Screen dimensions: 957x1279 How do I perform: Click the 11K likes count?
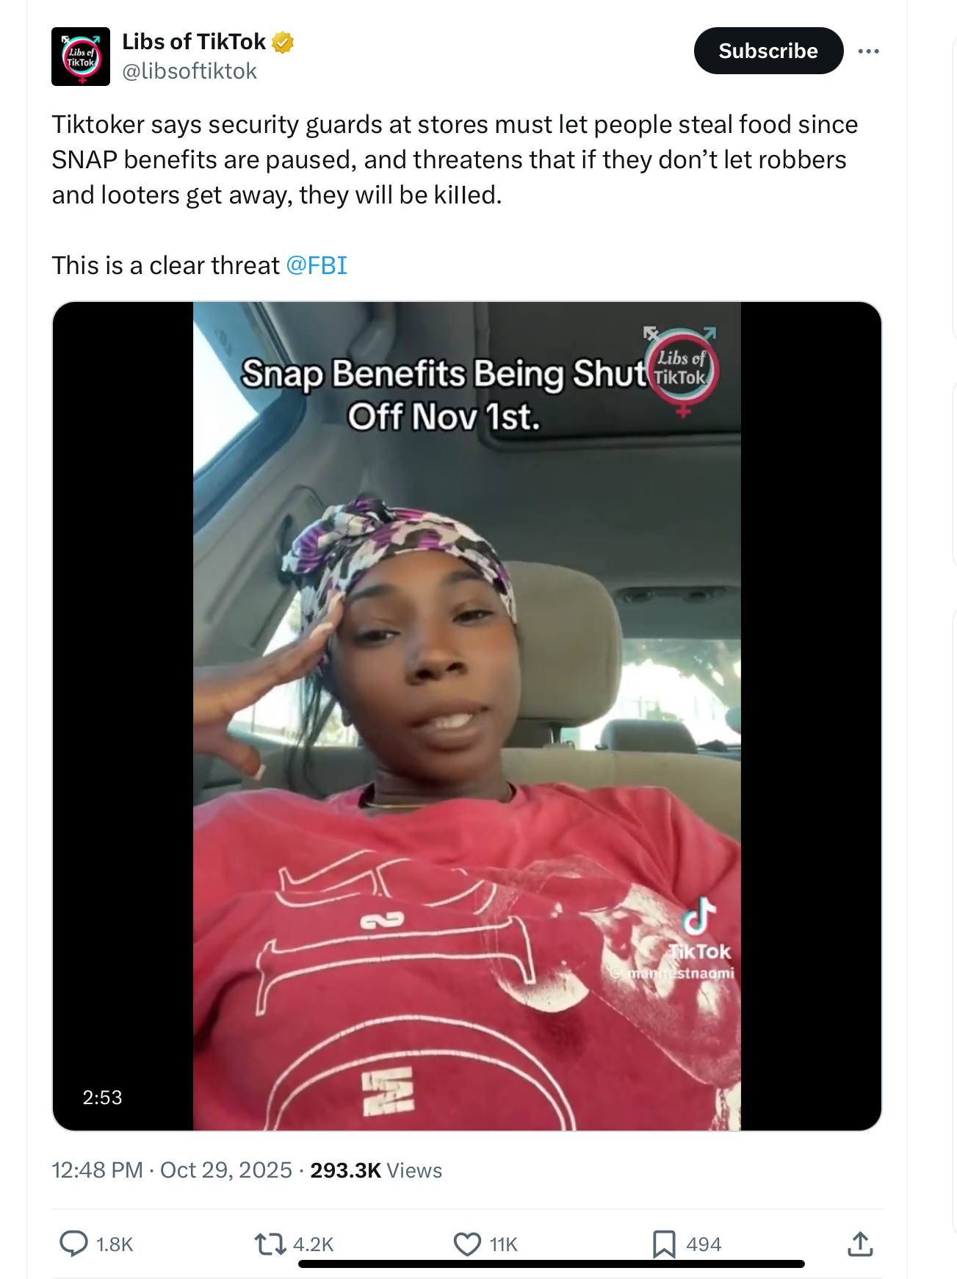(504, 1244)
